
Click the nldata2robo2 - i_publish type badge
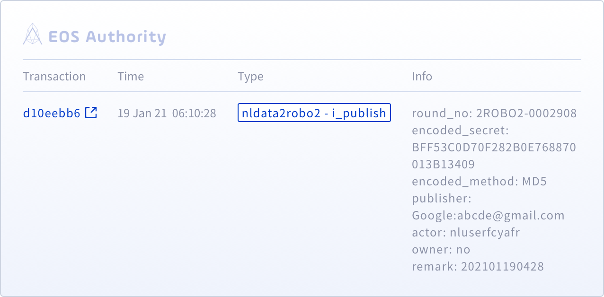coord(314,113)
